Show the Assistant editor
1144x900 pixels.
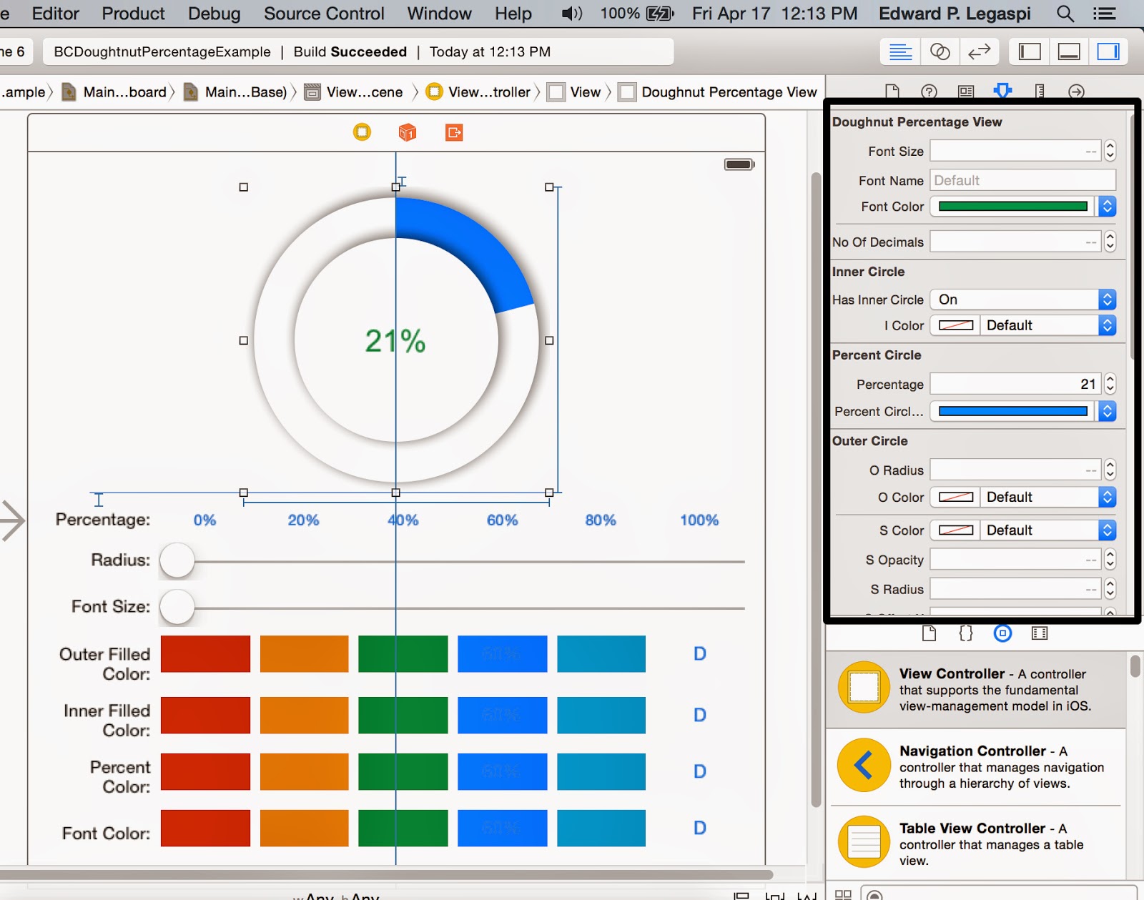click(x=940, y=51)
